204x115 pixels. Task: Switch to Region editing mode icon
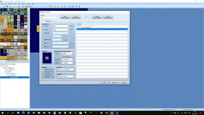[x=32, y=6]
